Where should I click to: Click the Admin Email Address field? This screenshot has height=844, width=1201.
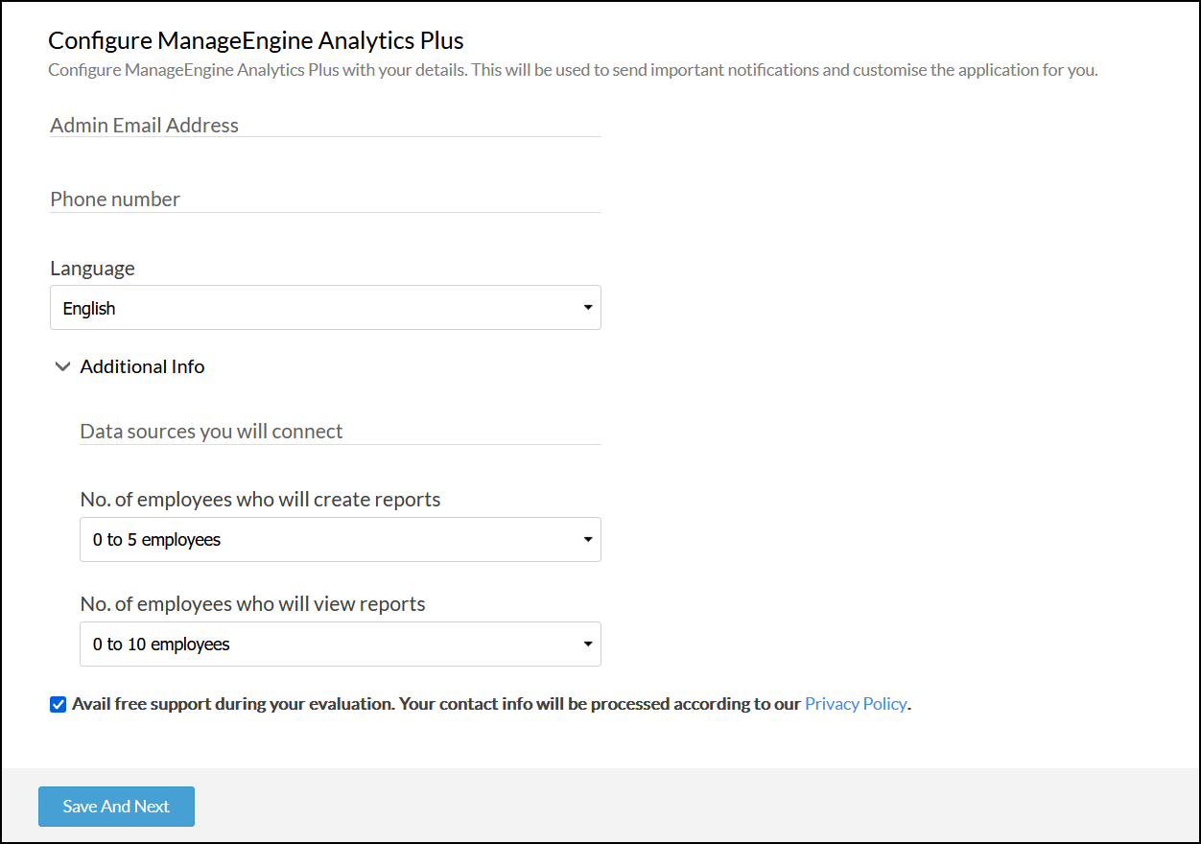324,125
